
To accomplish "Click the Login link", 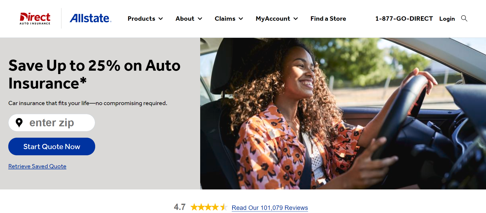I will tap(447, 19).
